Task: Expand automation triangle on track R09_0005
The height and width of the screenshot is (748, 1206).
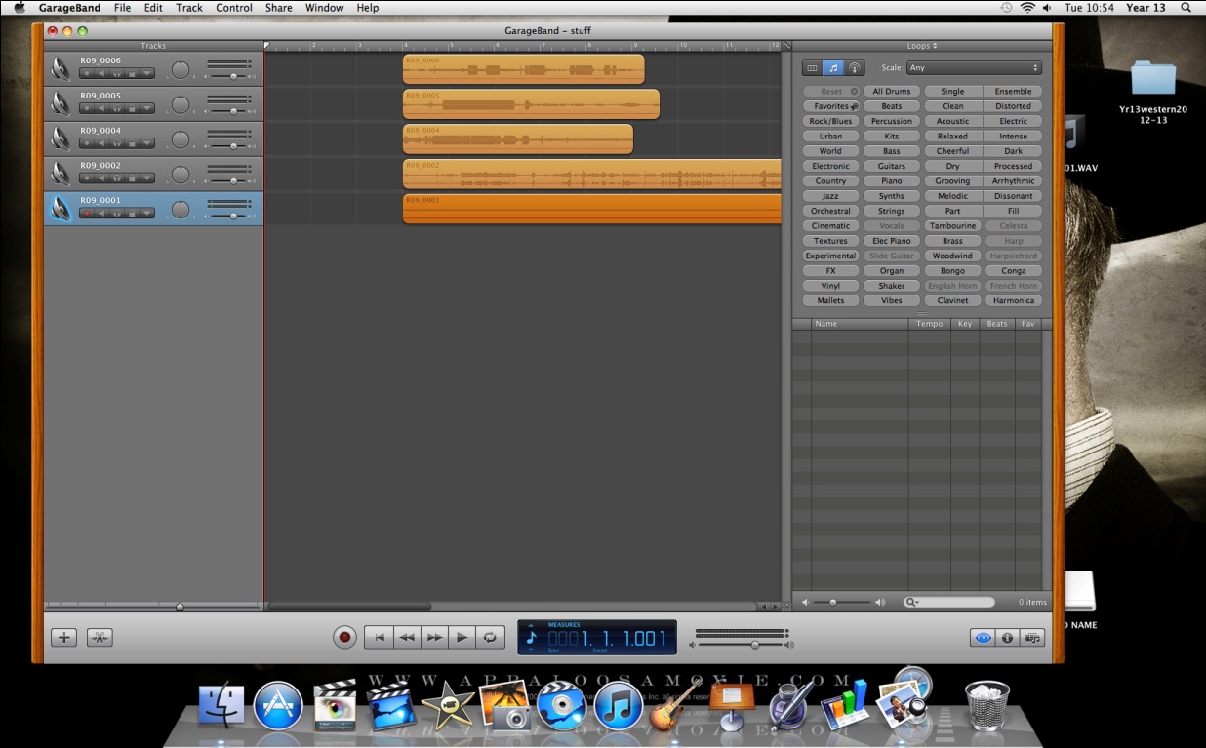Action: 147,108
